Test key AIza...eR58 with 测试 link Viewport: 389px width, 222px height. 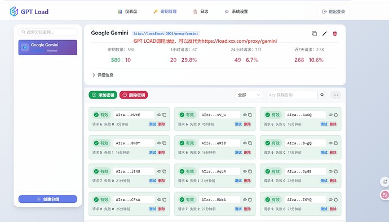coord(238,152)
